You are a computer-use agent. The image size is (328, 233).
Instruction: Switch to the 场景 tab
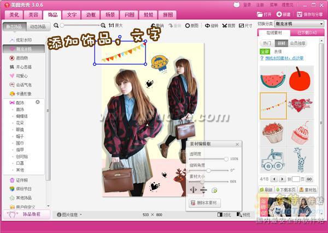pyautogui.click(x=110, y=15)
